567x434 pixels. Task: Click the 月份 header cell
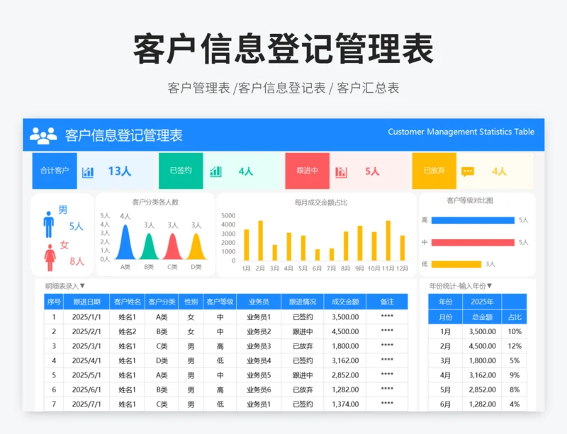[x=446, y=317]
